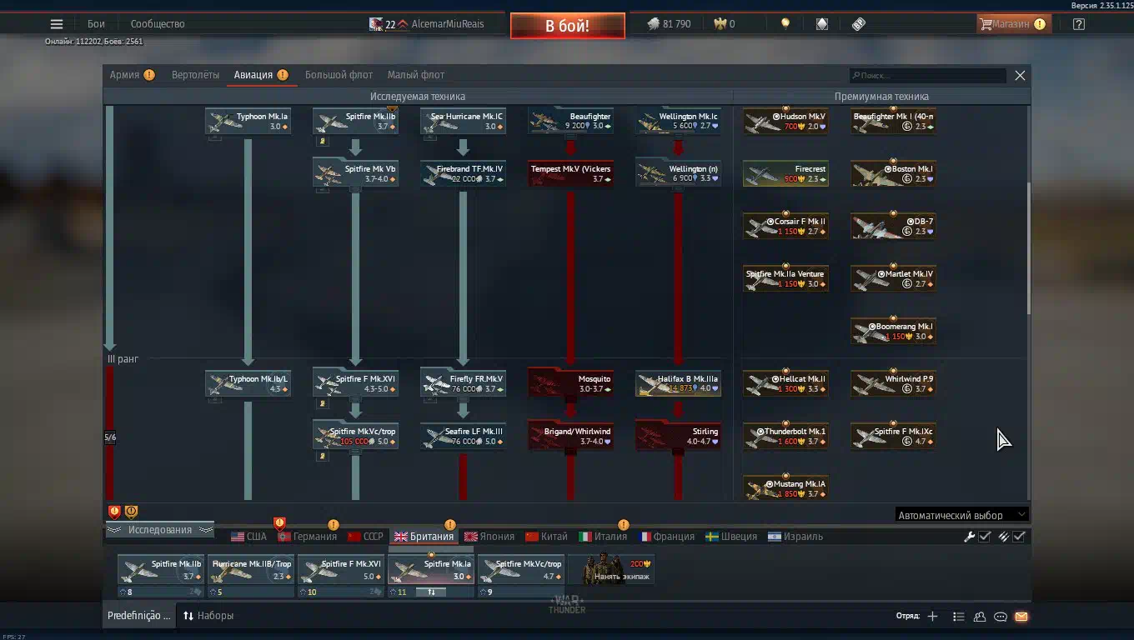Select Seafire LF Mk.III aircraft card
1134x640 pixels.
click(463, 436)
